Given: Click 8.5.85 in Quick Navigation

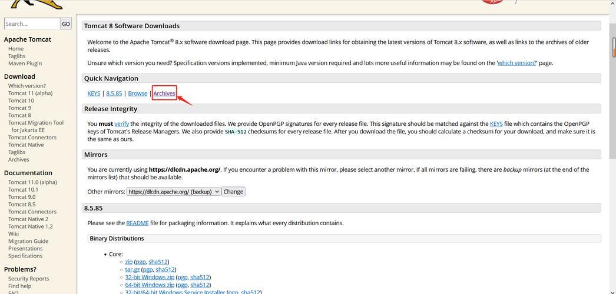Looking at the screenshot, I should click(114, 93).
